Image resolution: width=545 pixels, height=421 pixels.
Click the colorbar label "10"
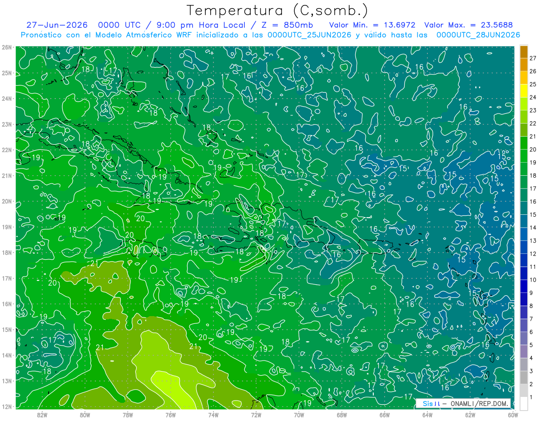pyautogui.click(x=533, y=280)
